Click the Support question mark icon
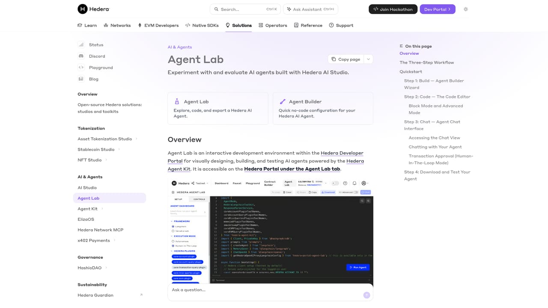This screenshot has width=548, height=308. [331, 25]
